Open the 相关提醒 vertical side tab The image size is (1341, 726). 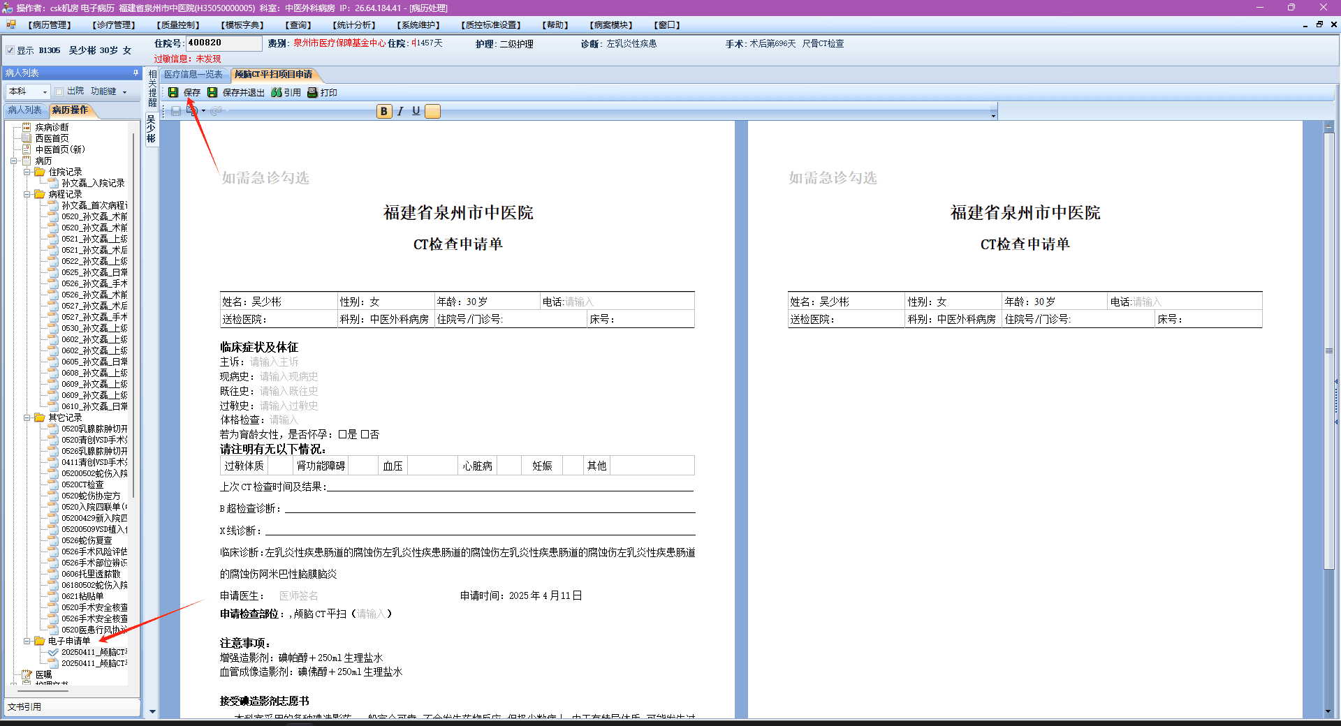pyautogui.click(x=152, y=89)
